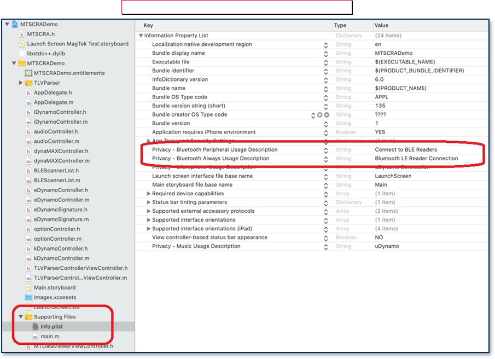Image resolution: width=495 pixels, height=359 pixels.
Task: Select the BLEScannerList.m file icon
Action: pos(28,180)
